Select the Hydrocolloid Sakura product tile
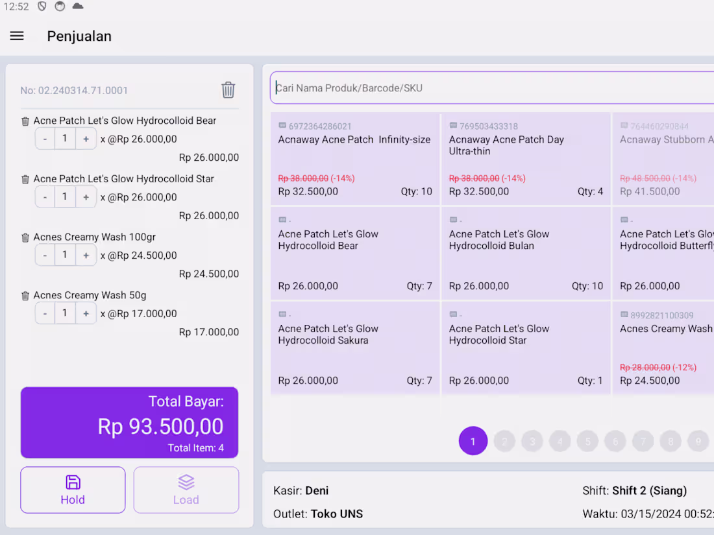Screen dimensions: 714x535 (355, 348)
